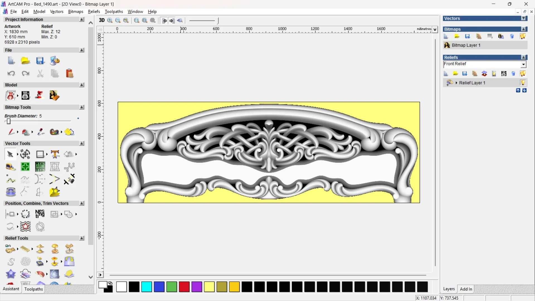Click the Undo icon in File panel
The width and height of the screenshot is (535, 301).
coord(11,74)
